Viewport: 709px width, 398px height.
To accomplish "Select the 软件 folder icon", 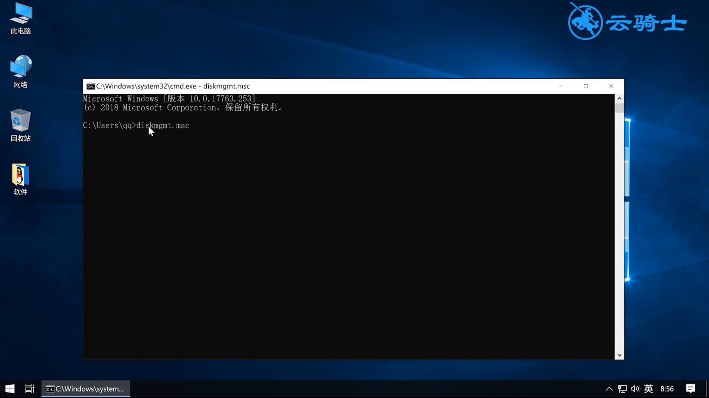I will [x=21, y=179].
